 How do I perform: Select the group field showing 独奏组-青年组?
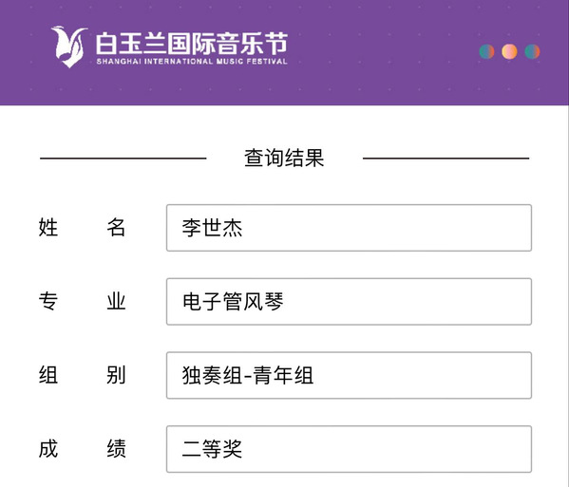tap(349, 375)
